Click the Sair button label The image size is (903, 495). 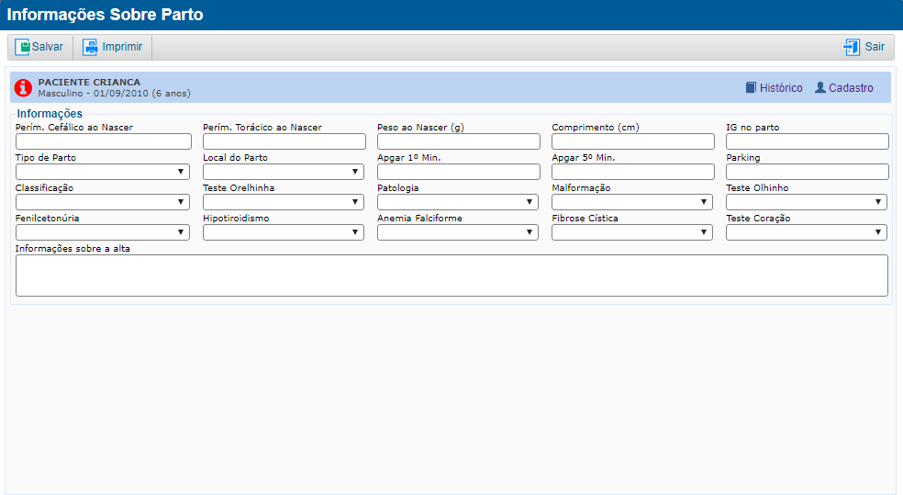875,47
